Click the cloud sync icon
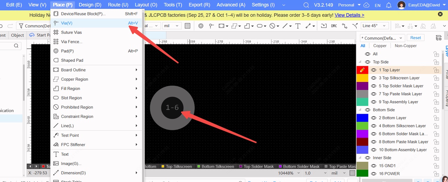448x182 pixels. tap(366, 5)
